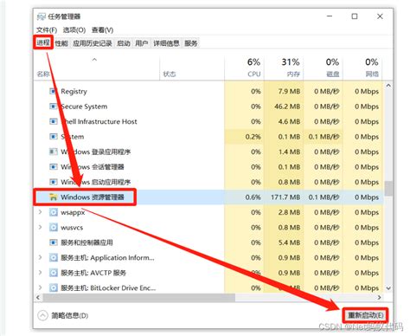Collapse to 简略信息(D) view
The image size is (410, 336).
coord(63,315)
